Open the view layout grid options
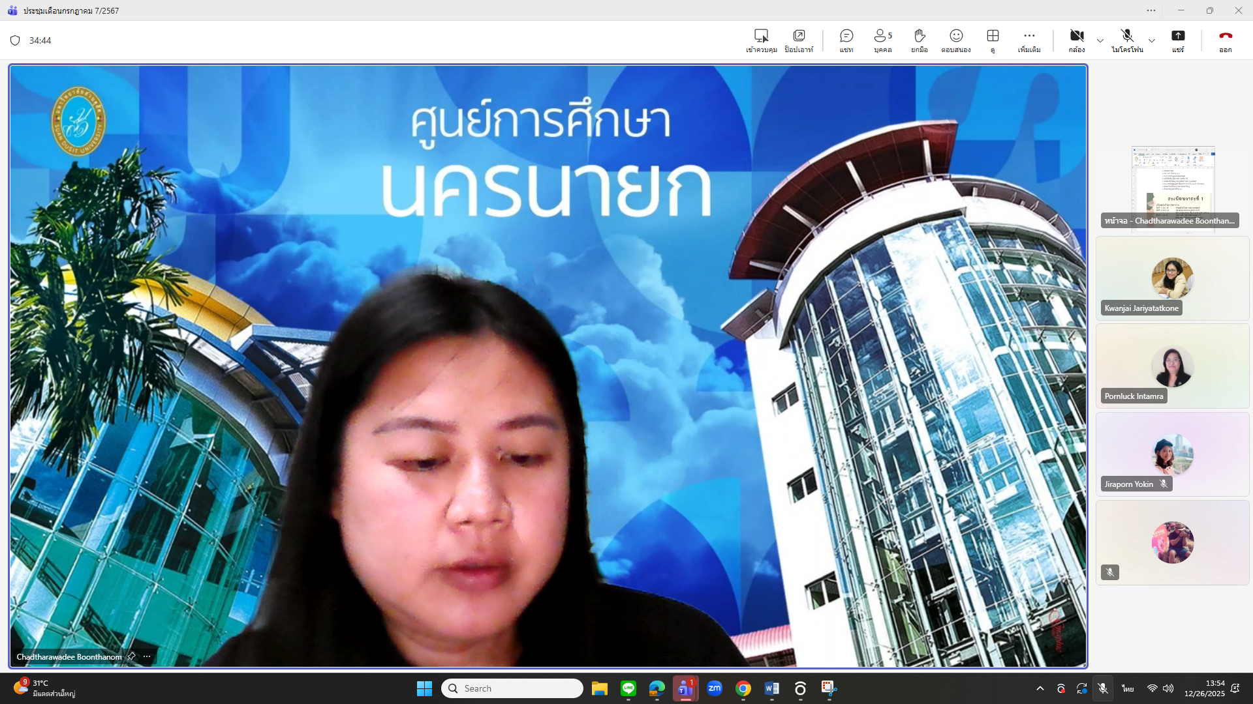The width and height of the screenshot is (1253, 704). [x=993, y=40]
